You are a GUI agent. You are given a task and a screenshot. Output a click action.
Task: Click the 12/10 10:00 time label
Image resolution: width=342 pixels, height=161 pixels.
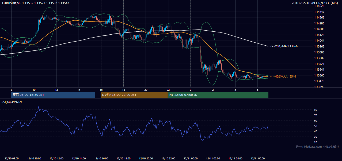coord(34,159)
